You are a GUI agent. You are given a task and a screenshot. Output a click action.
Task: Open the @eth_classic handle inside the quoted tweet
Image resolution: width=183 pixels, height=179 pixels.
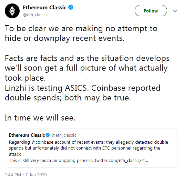[64, 135]
